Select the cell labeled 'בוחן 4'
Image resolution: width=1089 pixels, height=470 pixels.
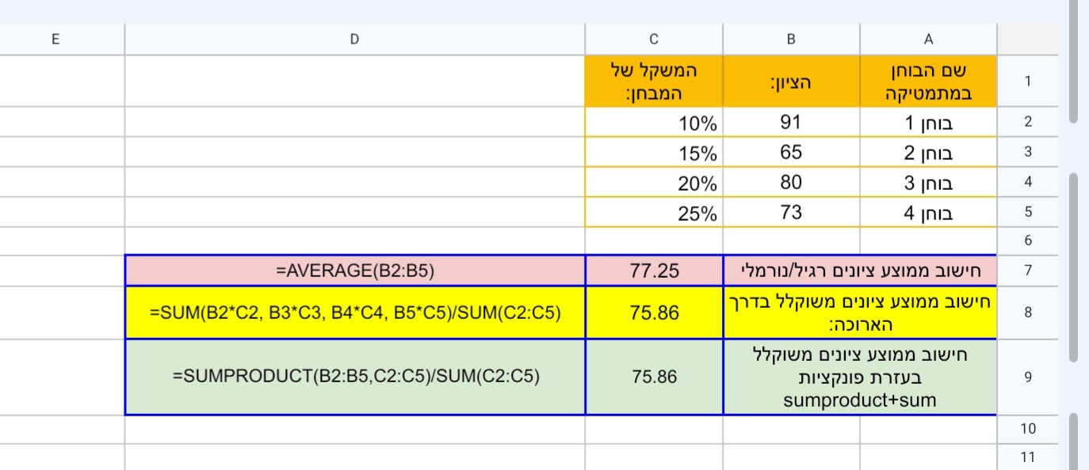[x=927, y=212]
